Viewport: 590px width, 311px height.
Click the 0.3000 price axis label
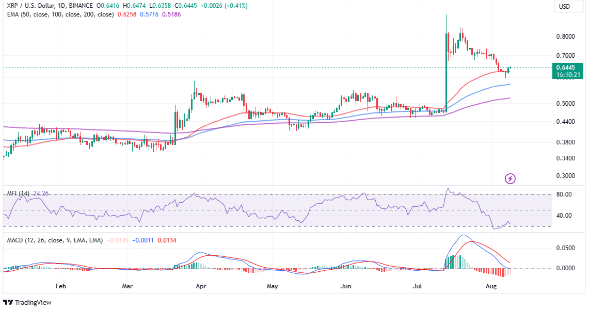(566, 176)
